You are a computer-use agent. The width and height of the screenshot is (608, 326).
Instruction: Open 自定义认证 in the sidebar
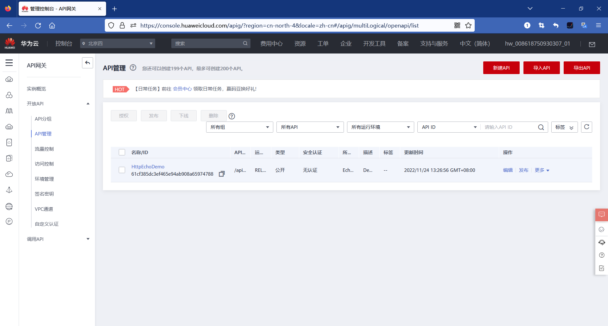click(47, 224)
